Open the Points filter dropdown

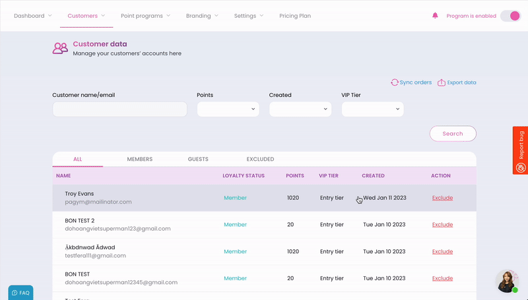click(228, 109)
